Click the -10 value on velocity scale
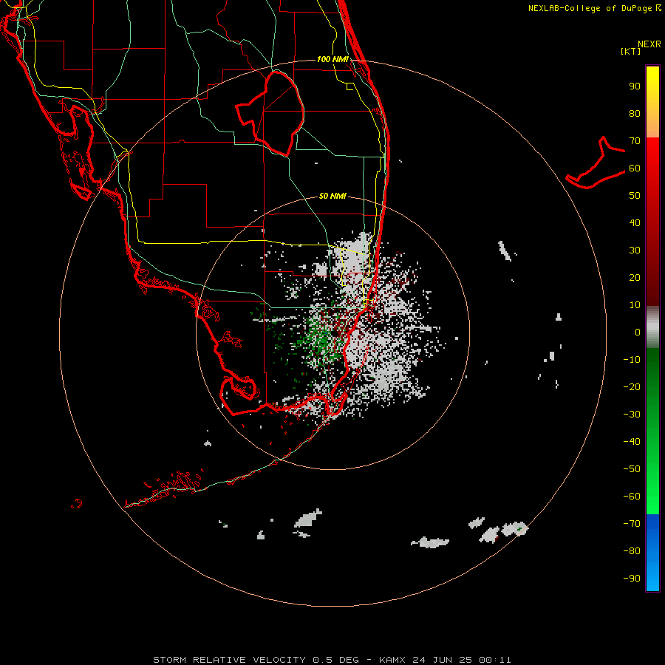 632,360
